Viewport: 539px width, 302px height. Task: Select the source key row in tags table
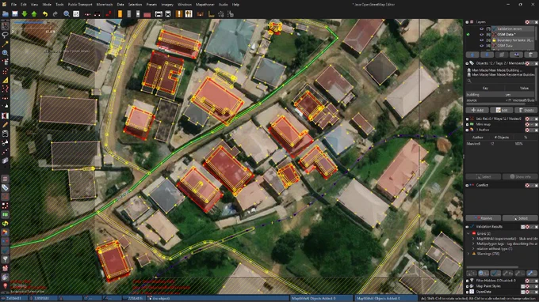click(x=500, y=100)
